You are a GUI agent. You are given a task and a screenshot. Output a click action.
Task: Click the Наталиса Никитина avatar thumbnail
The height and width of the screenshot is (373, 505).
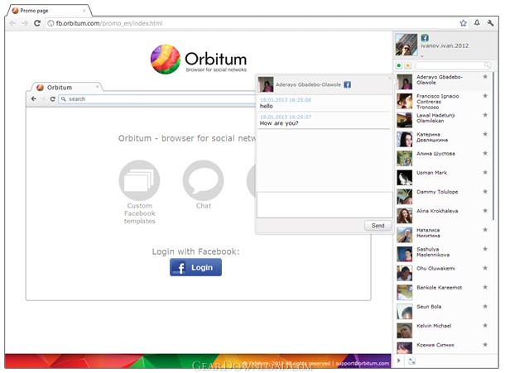point(405,235)
